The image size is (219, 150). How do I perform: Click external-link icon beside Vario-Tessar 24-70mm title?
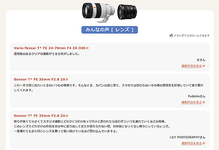point(88,48)
